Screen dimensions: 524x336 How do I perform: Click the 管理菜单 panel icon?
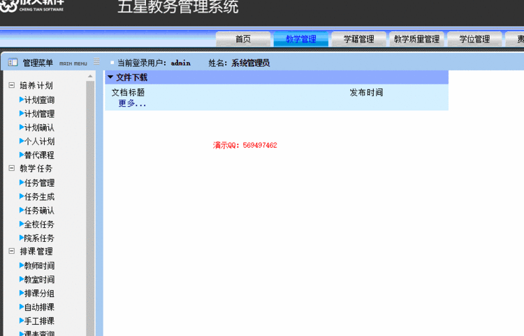[13, 62]
